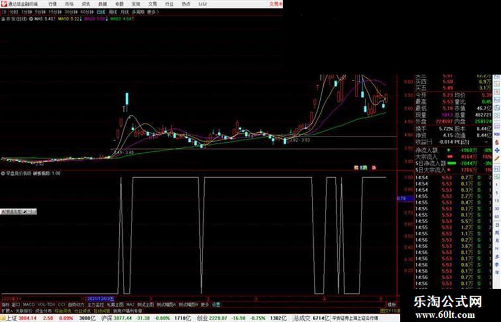Open the 市场 menu
Image resolution: width=501 pixels, height=322 pixels.
69,4
